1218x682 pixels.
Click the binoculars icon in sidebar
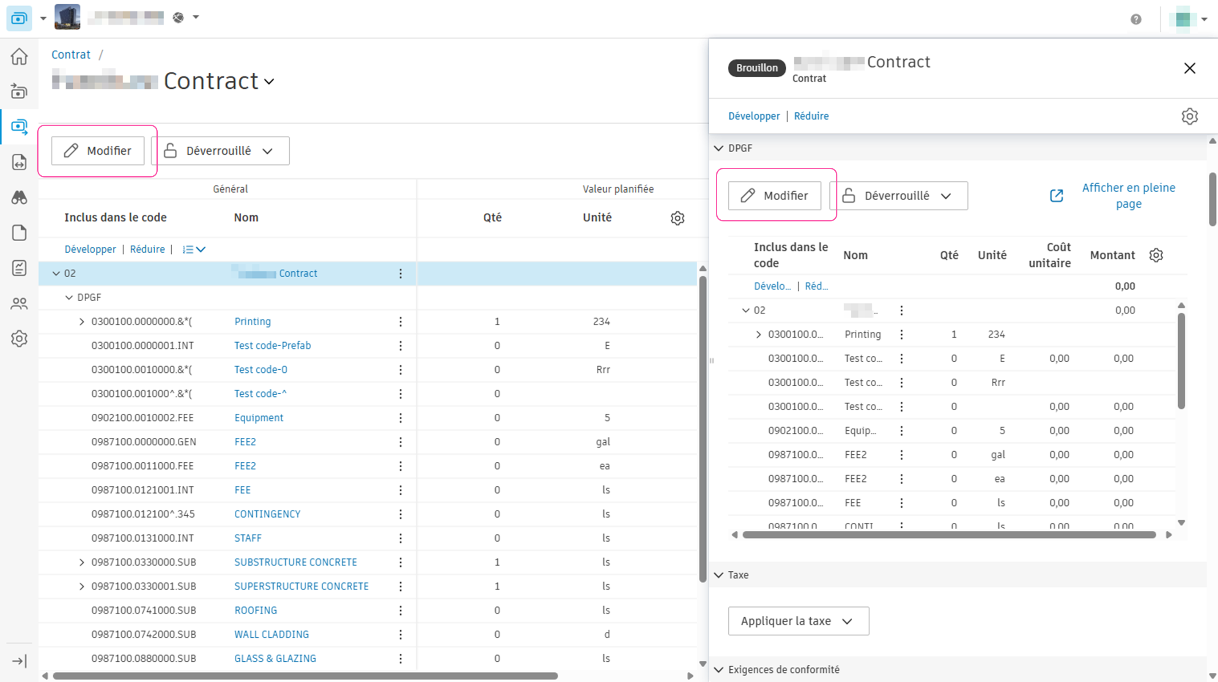[19, 197]
